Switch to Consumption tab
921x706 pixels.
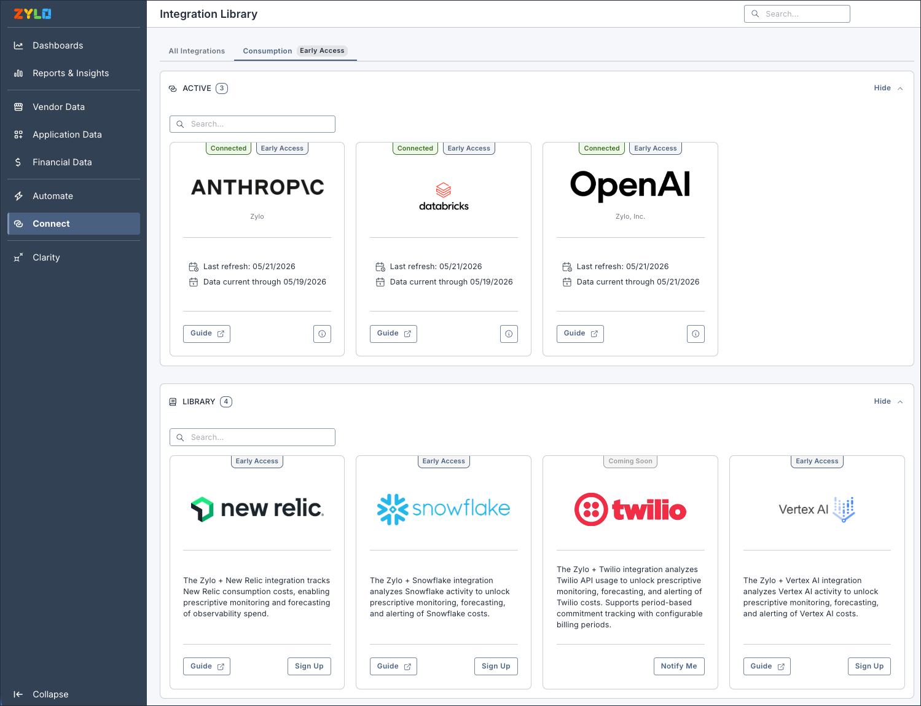pyautogui.click(x=267, y=51)
